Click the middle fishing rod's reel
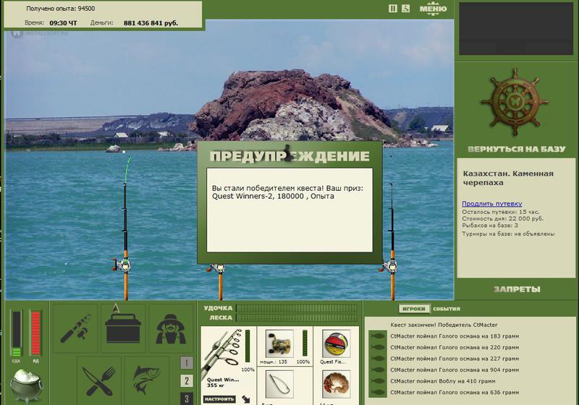Screen dimensions: 579x405 [217, 268]
